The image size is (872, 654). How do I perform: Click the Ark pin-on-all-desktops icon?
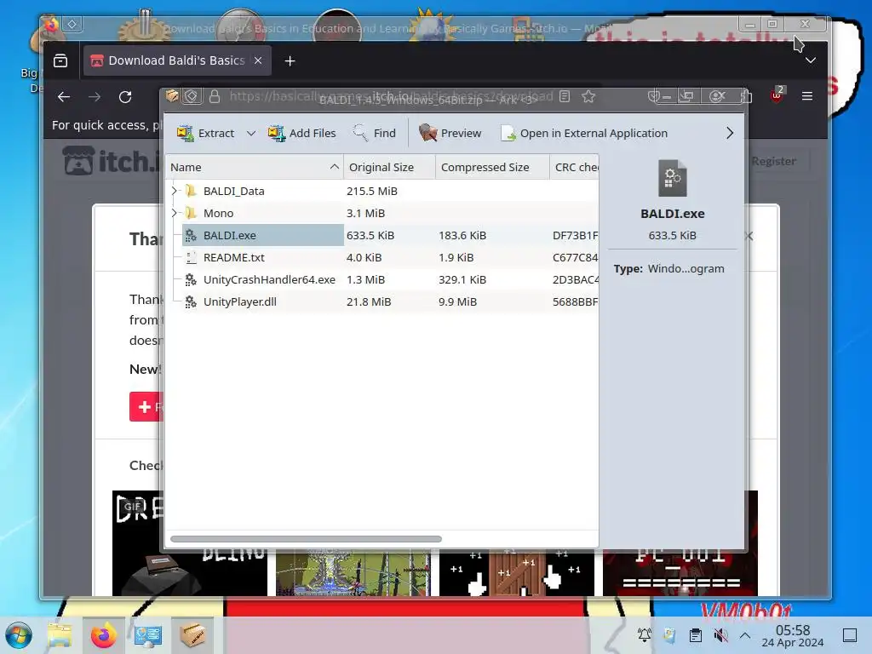click(x=192, y=96)
